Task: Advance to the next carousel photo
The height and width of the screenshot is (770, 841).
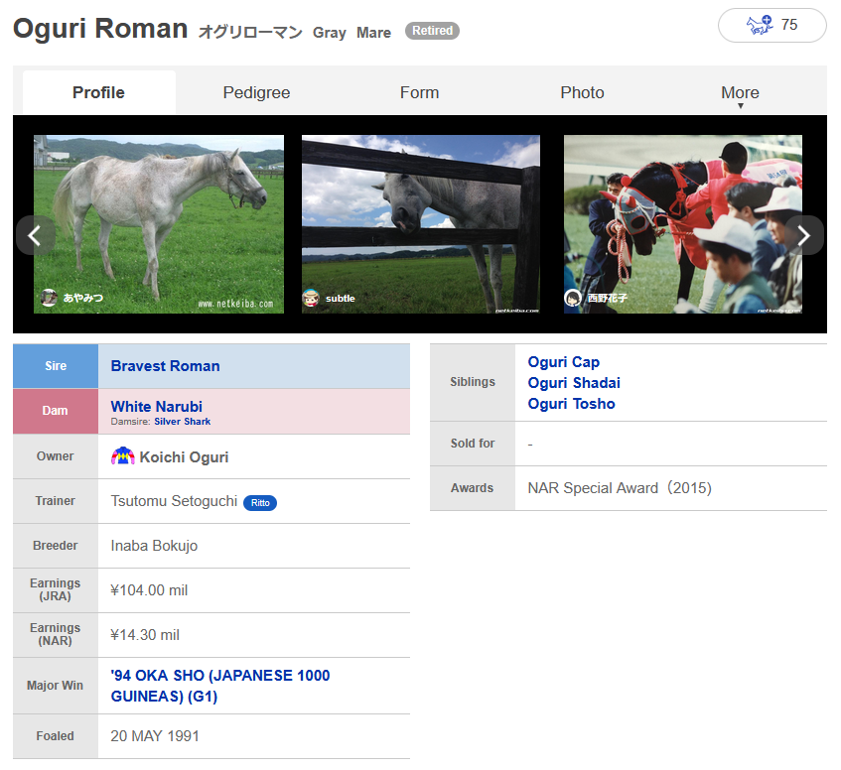Action: click(804, 235)
